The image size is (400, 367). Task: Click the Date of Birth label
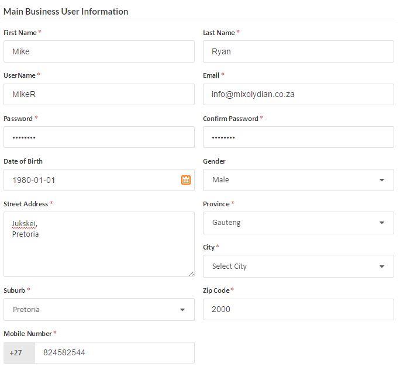click(x=23, y=161)
